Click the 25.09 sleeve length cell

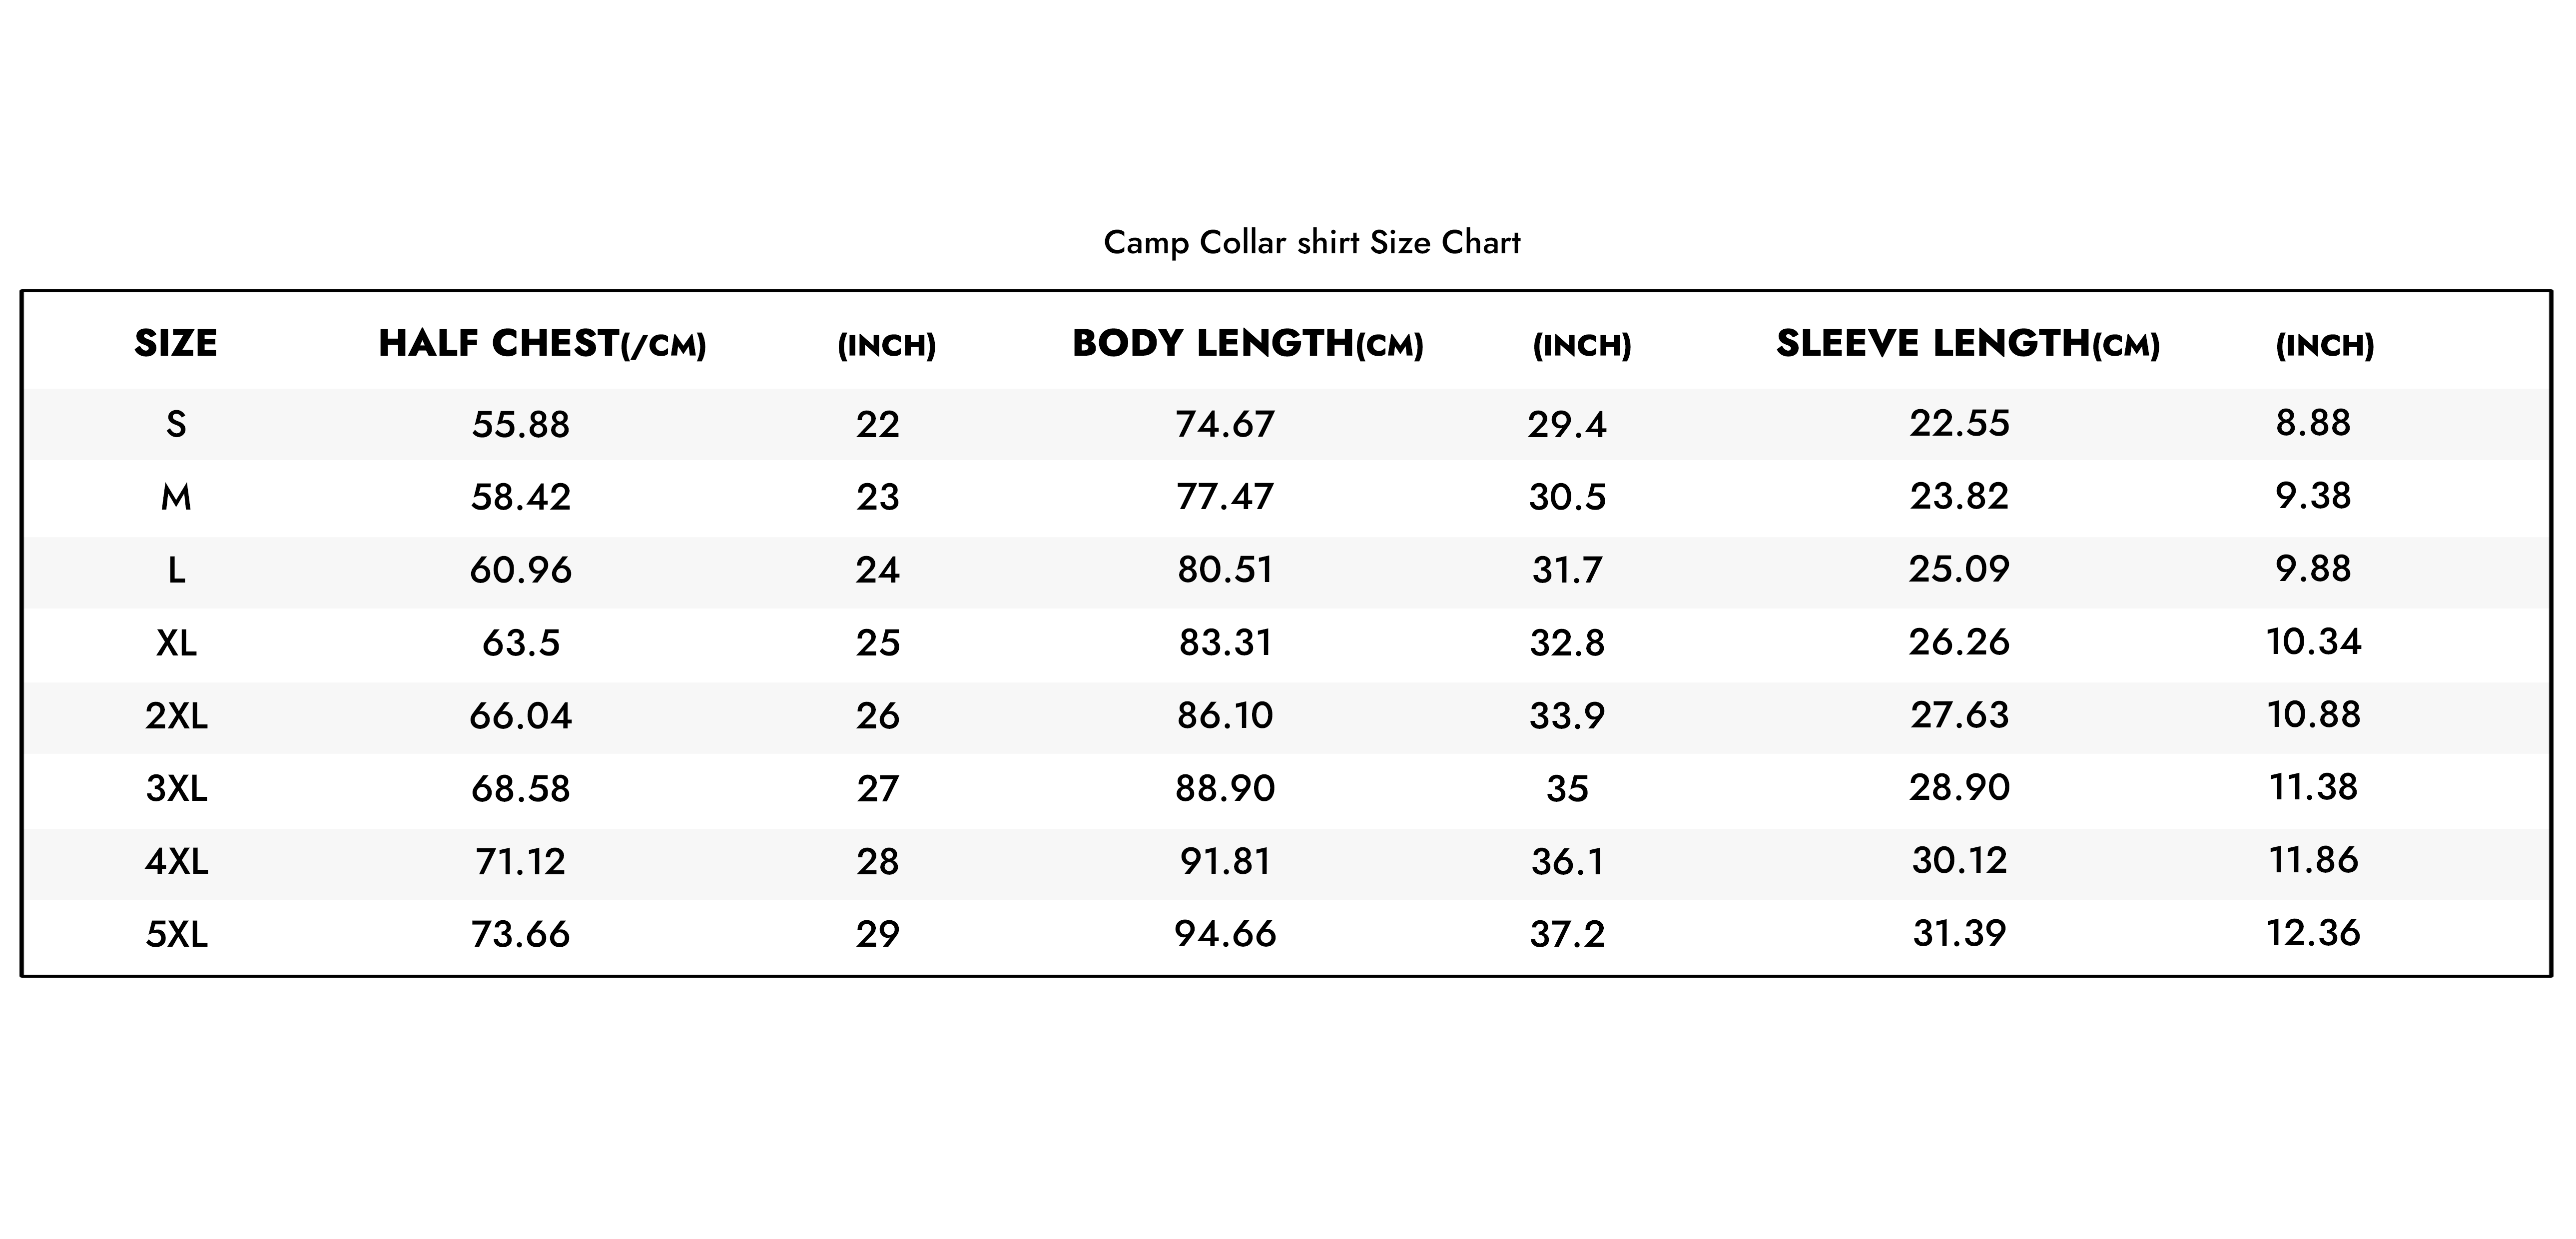1959,569
